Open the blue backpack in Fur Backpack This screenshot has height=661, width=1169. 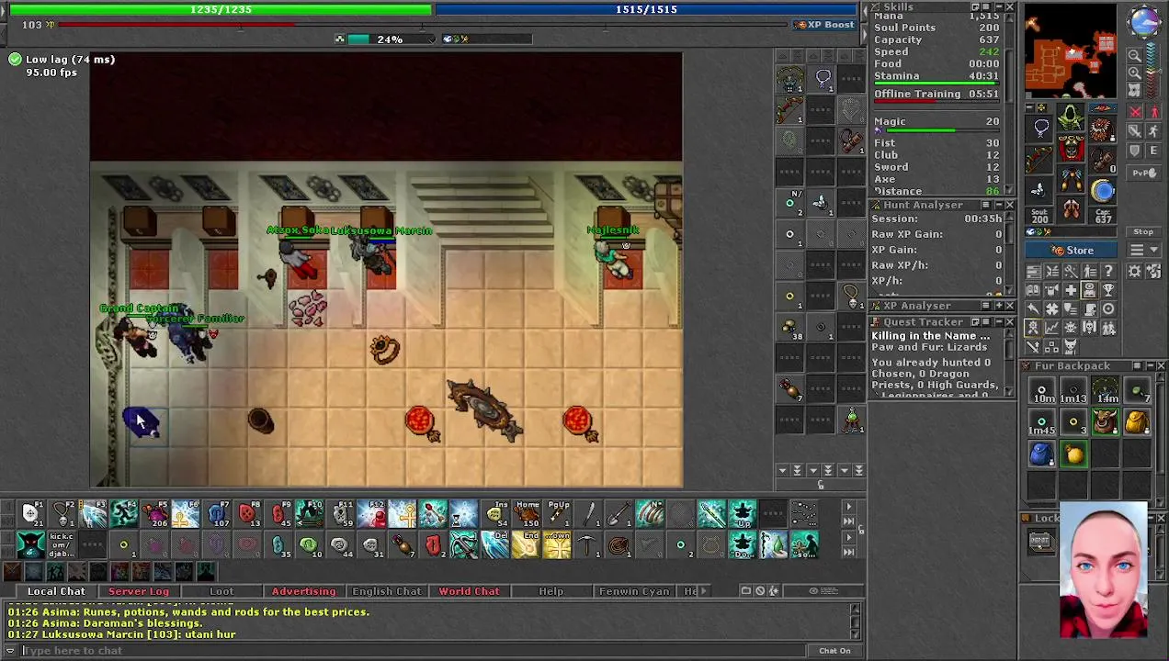click(x=1041, y=454)
